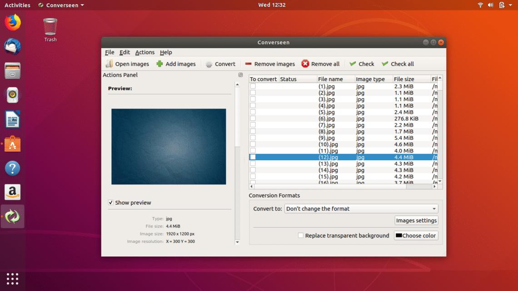Click Choose color for background
This screenshot has width=518, height=291.
pyautogui.click(x=415, y=236)
